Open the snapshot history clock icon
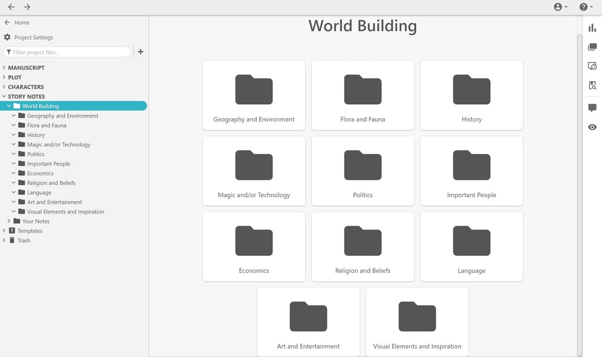The width and height of the screenshot is (602, 357). [592, 66]
